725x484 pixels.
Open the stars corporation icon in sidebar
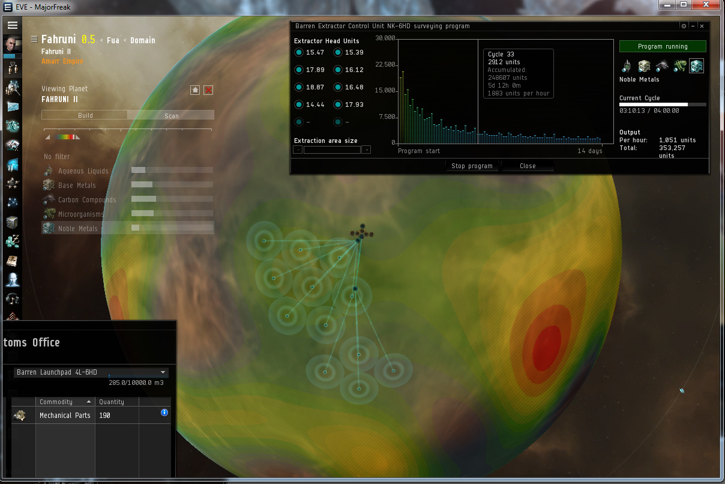click(x=12, y=184)
